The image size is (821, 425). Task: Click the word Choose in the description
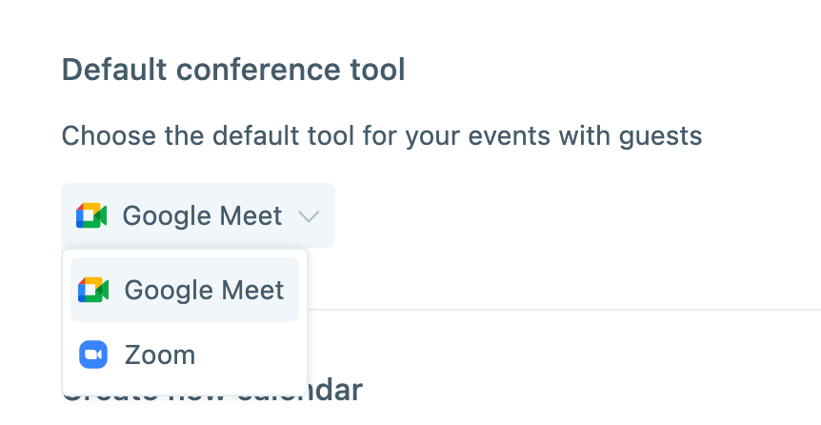[x=109, y=135]
